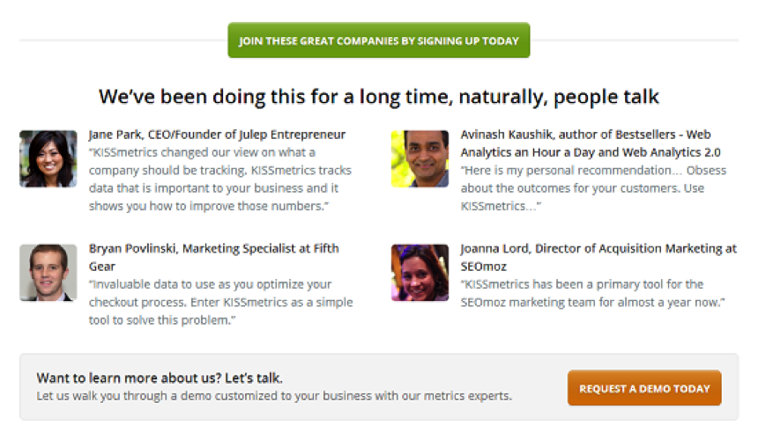
Task: Click the SEOmoz marketing team testimonial quote
Action: (x=592, y=293)
